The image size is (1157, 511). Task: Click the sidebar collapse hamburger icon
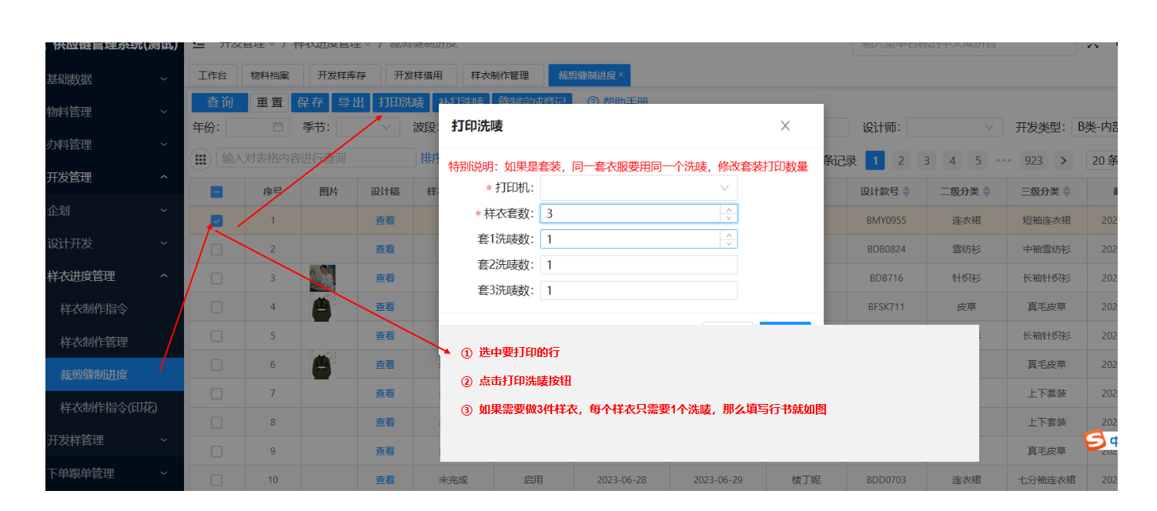pos(199,45)
